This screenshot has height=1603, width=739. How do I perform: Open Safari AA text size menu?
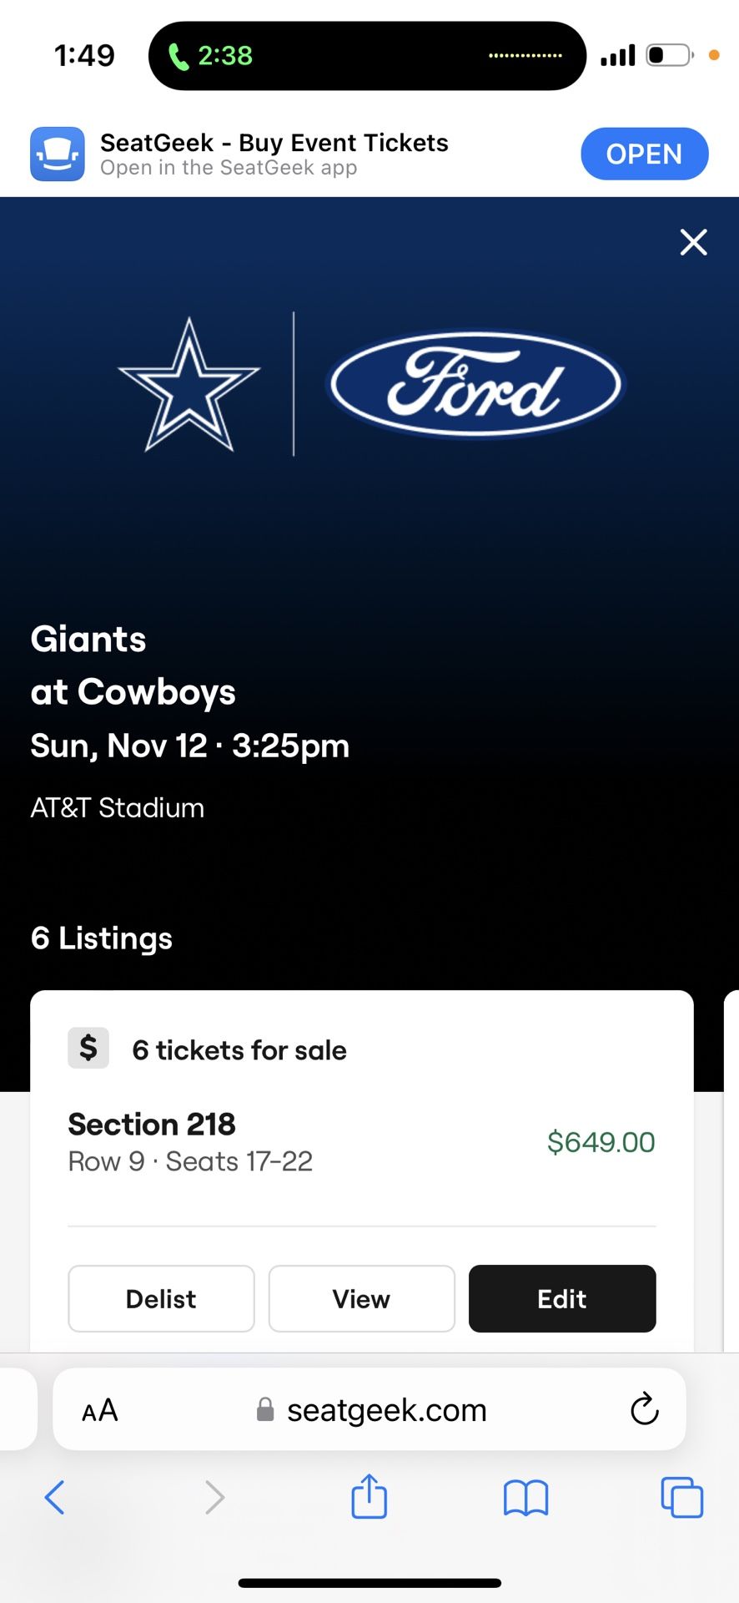pos(100,1410)
